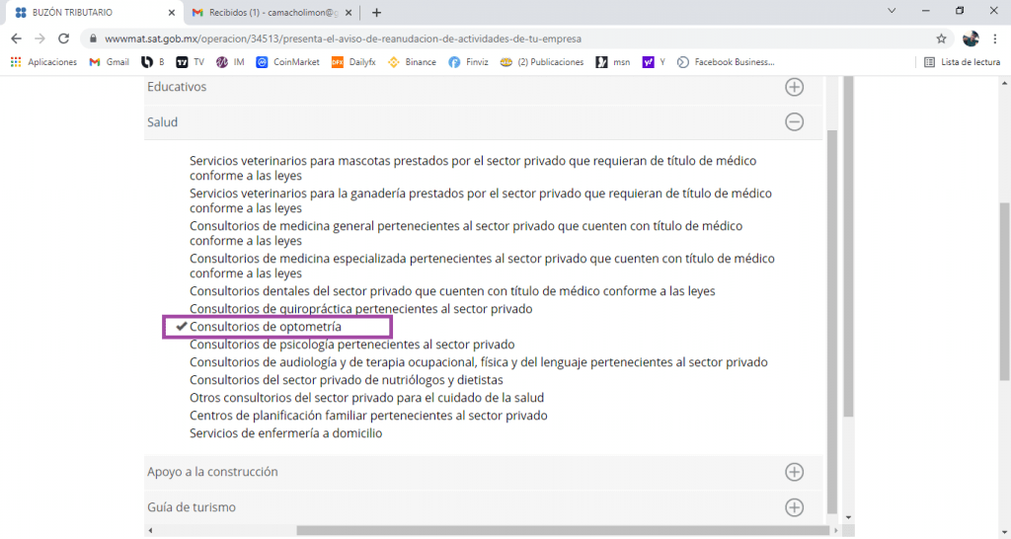Click page scroll-up arrow
The image size is (1011, 539).
(1005, 83)
